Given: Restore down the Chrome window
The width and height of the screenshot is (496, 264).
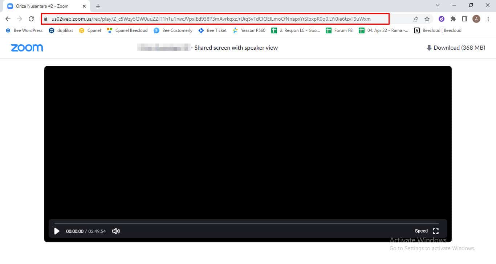Looking at the screenshot, I should 471,5.
